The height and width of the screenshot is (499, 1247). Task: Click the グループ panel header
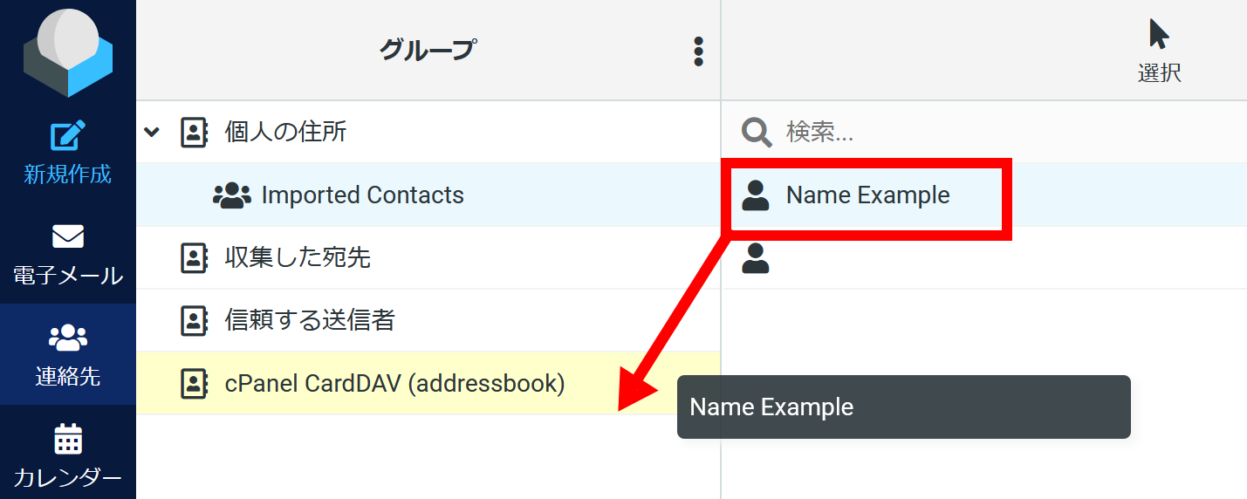(427, 51)
